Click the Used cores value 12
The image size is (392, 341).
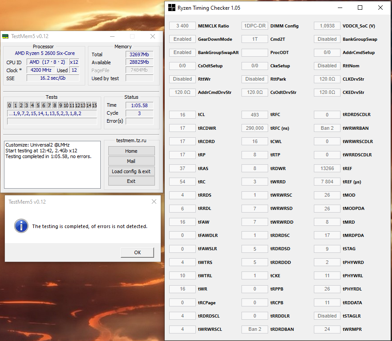point(74,70)
